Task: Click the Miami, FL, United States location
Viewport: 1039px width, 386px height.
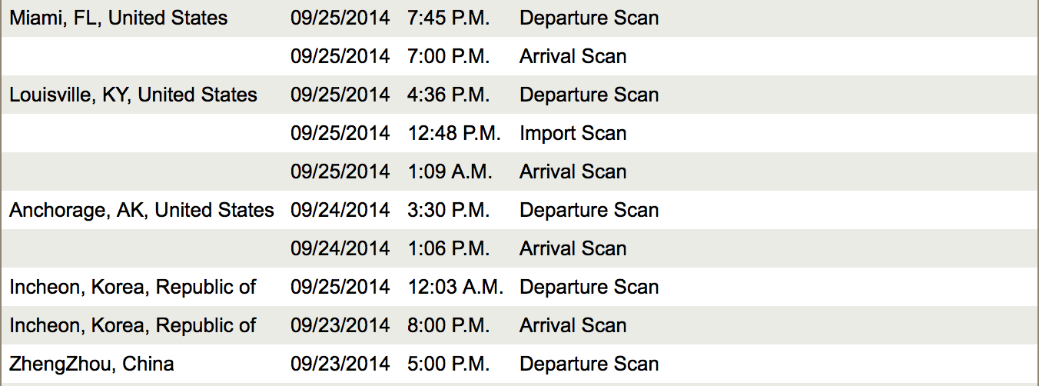Action: click(118, 18)
